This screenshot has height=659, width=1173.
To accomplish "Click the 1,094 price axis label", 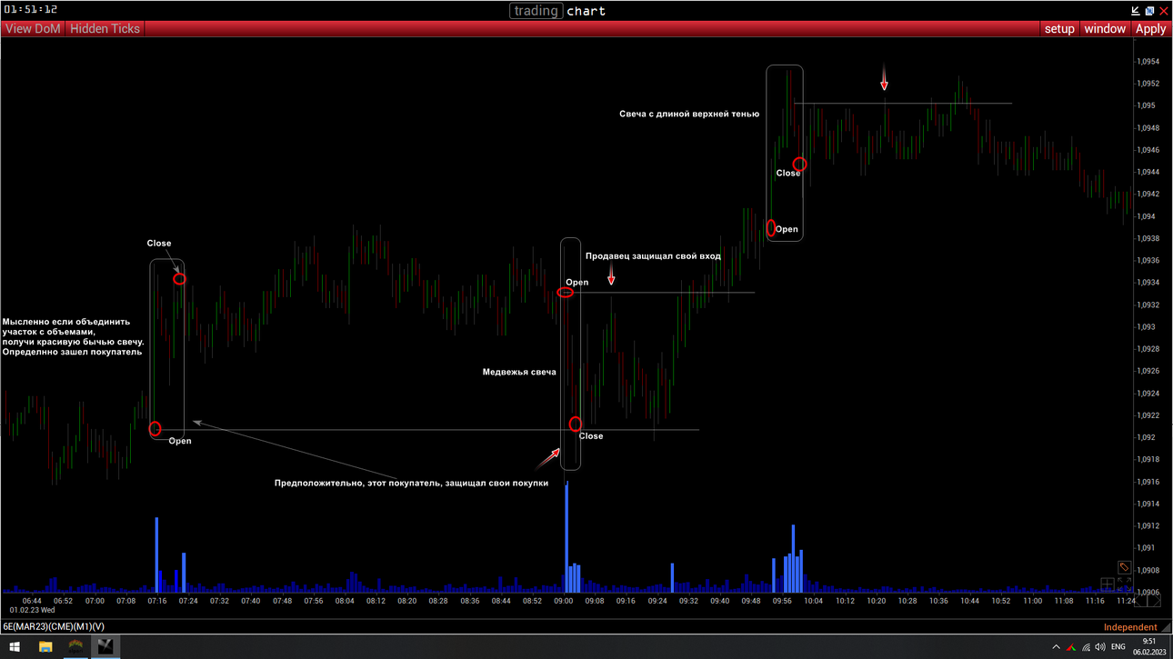I will tap(1146, 216).
